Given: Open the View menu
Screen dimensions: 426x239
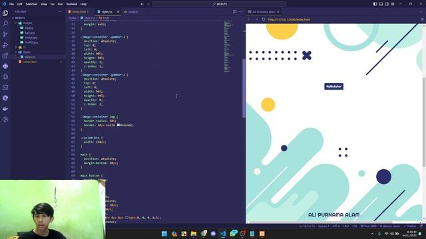Looking at the screenshot, I should [44, 4].
